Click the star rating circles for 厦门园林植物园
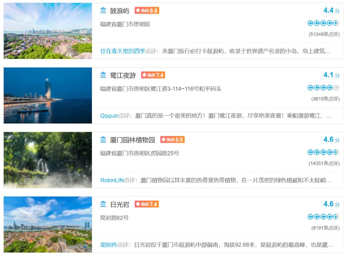The height and width of the screenshot is (255, 348). [x=323, y=152]
